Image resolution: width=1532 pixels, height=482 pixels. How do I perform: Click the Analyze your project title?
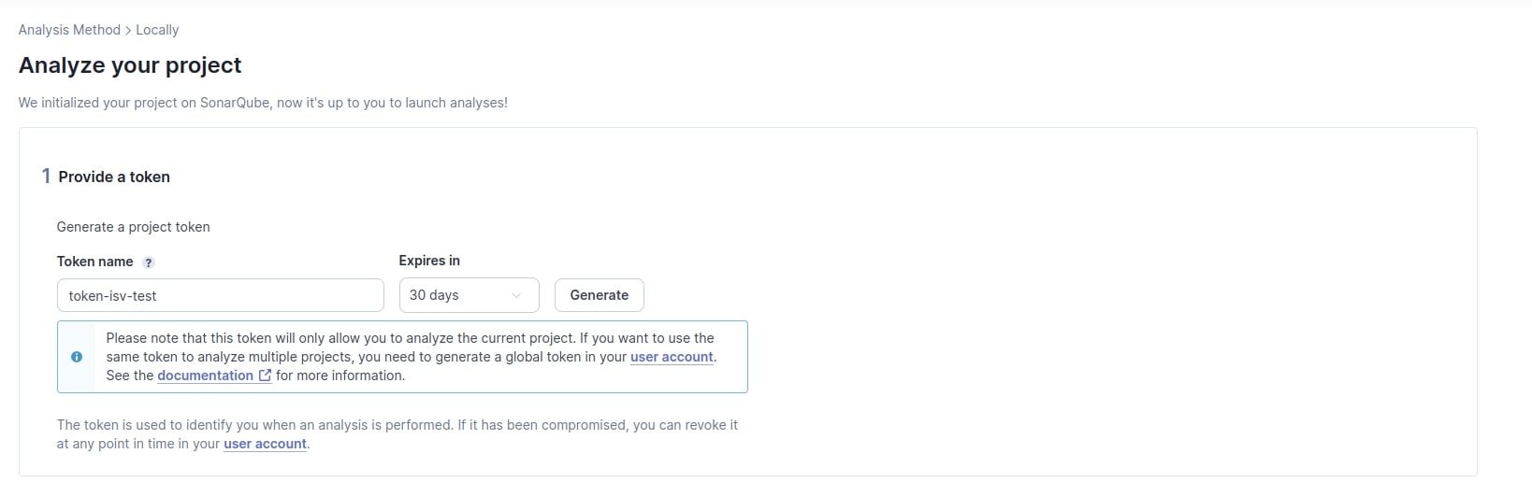pos(130,65)
